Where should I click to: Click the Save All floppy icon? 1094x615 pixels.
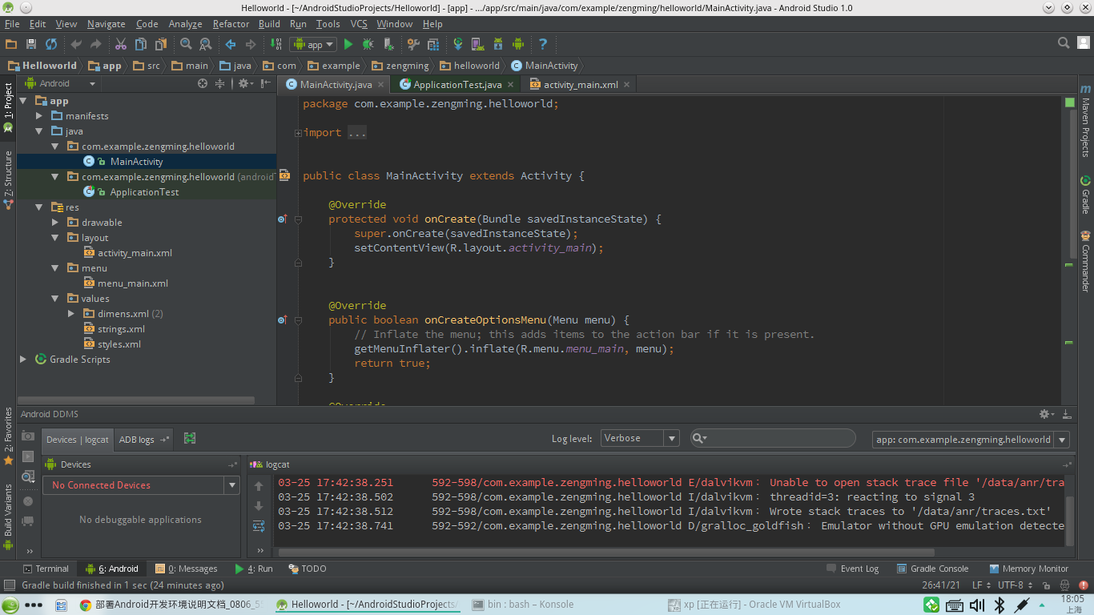tap(31, 44)
